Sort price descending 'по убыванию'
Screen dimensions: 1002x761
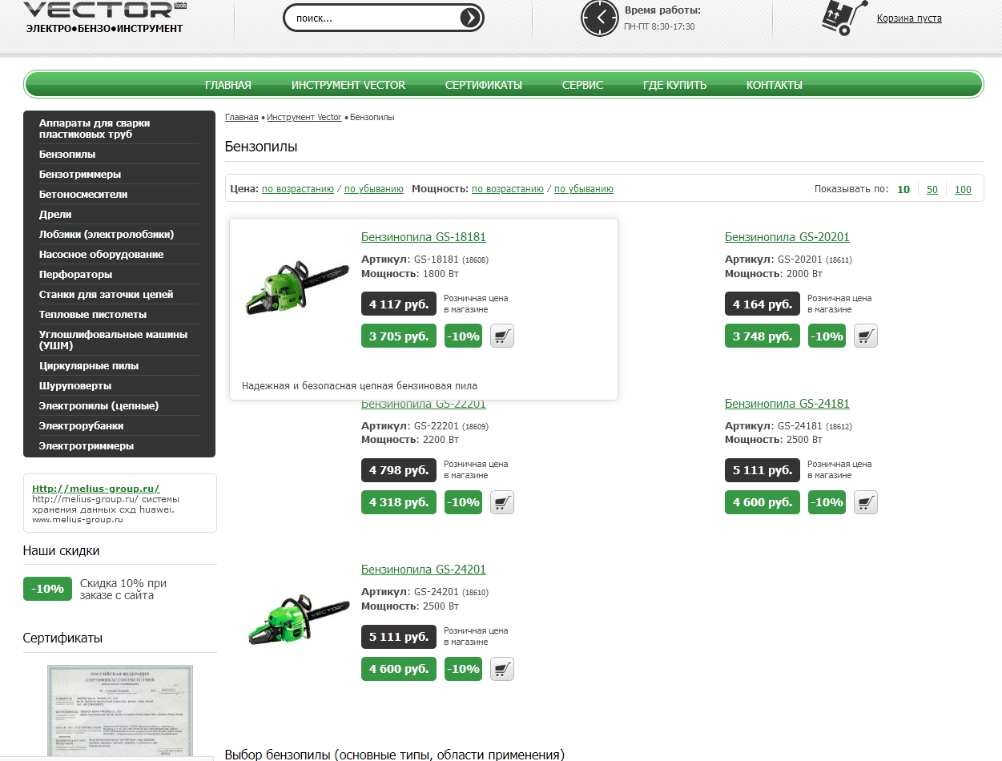(x=374, y=189)
